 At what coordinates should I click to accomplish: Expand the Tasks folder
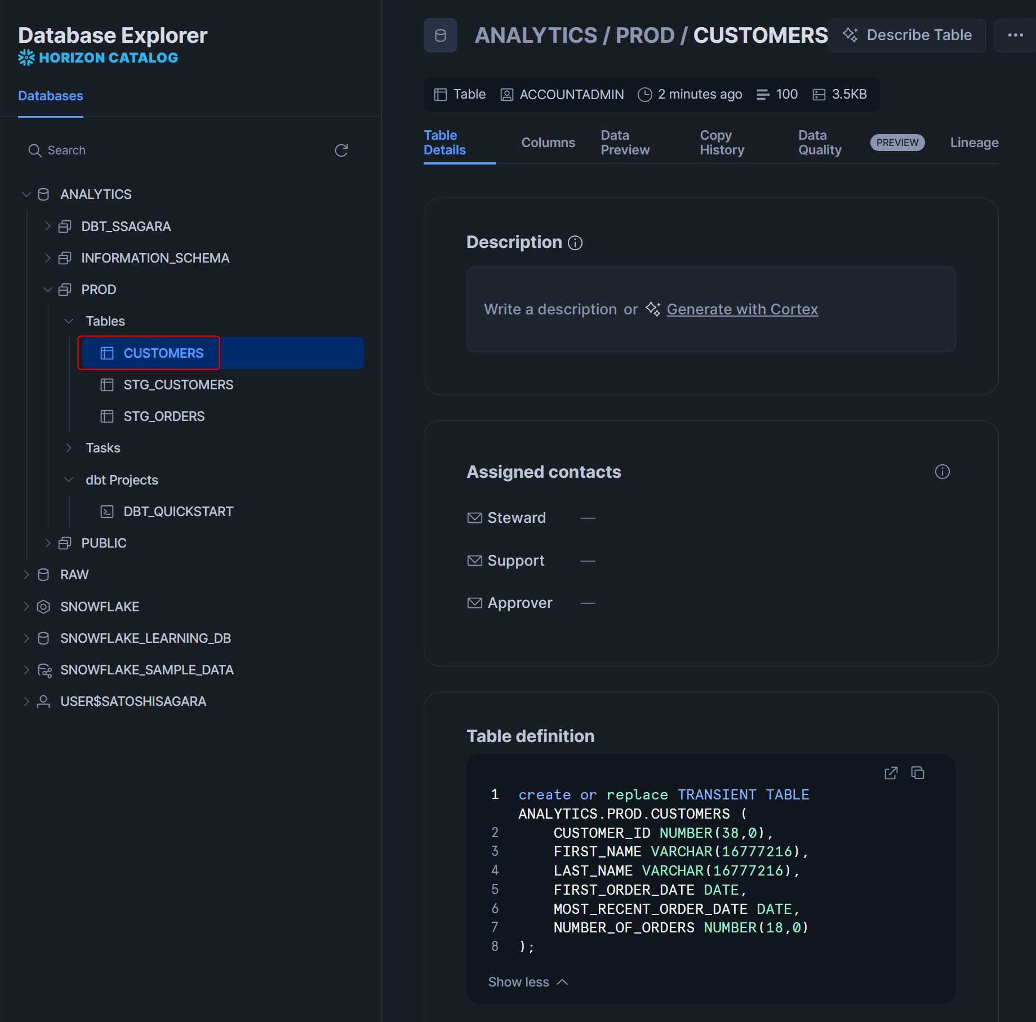tap(69, 448)
